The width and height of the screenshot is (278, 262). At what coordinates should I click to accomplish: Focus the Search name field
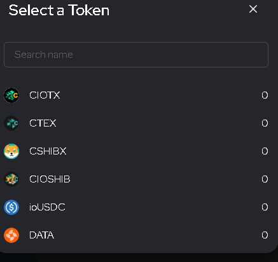pos(136,55)
